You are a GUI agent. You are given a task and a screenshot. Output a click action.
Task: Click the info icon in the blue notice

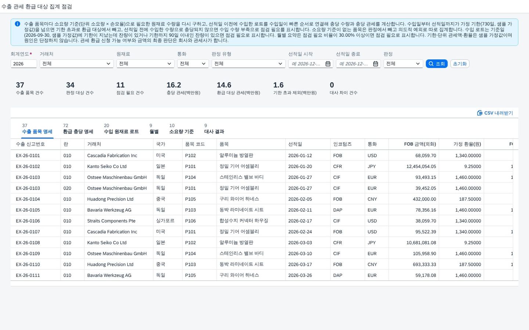[x=17, y=24]
